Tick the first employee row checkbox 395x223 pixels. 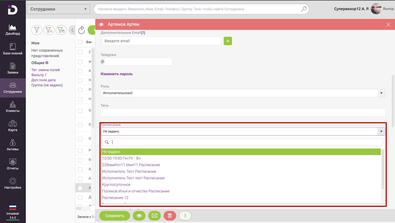(80, 52)
